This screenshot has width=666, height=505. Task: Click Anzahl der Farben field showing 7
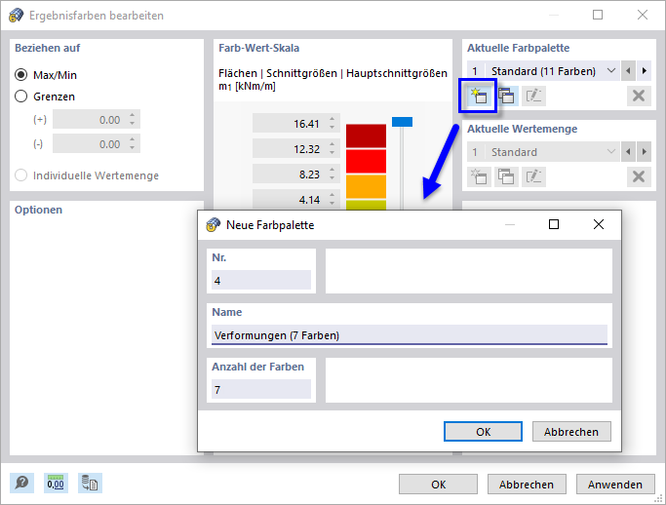pos(261,389)
